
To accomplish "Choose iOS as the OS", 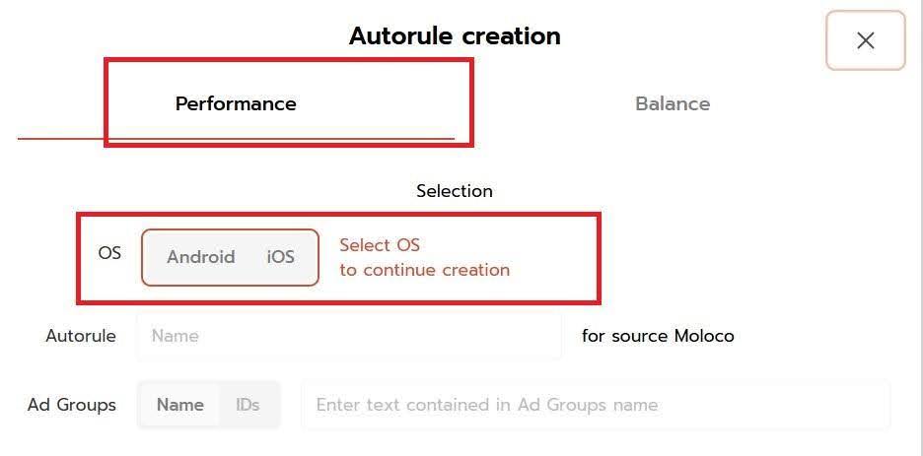I will pos(281,257).
